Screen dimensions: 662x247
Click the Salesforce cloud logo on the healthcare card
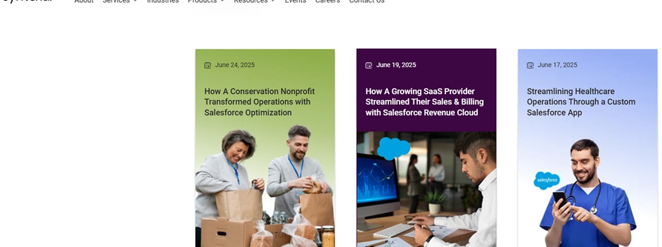547,181
